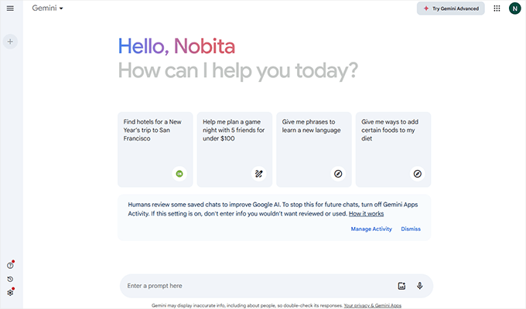Click compass icon on language phrases card
Viewport: 526px width, 309px height.
[337, 174]
